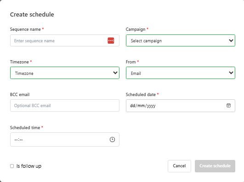Click the Scheduled time label

(x=25, y=128)
